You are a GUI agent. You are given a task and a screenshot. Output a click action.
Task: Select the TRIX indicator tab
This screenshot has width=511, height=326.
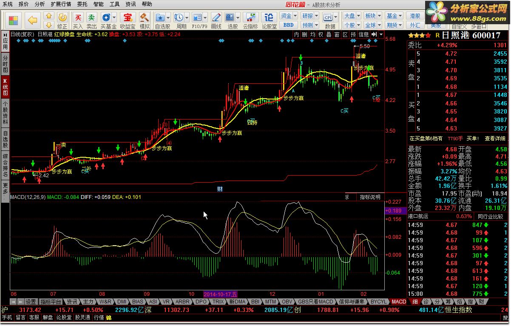[x=218, y=302]
